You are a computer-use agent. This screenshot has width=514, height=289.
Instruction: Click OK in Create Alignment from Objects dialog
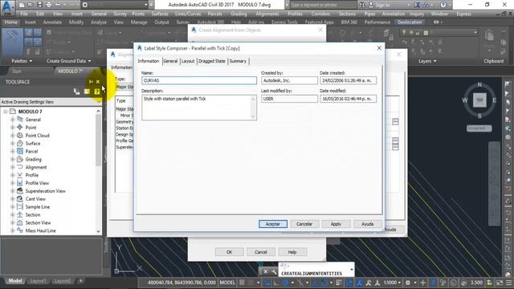point(229,252)
